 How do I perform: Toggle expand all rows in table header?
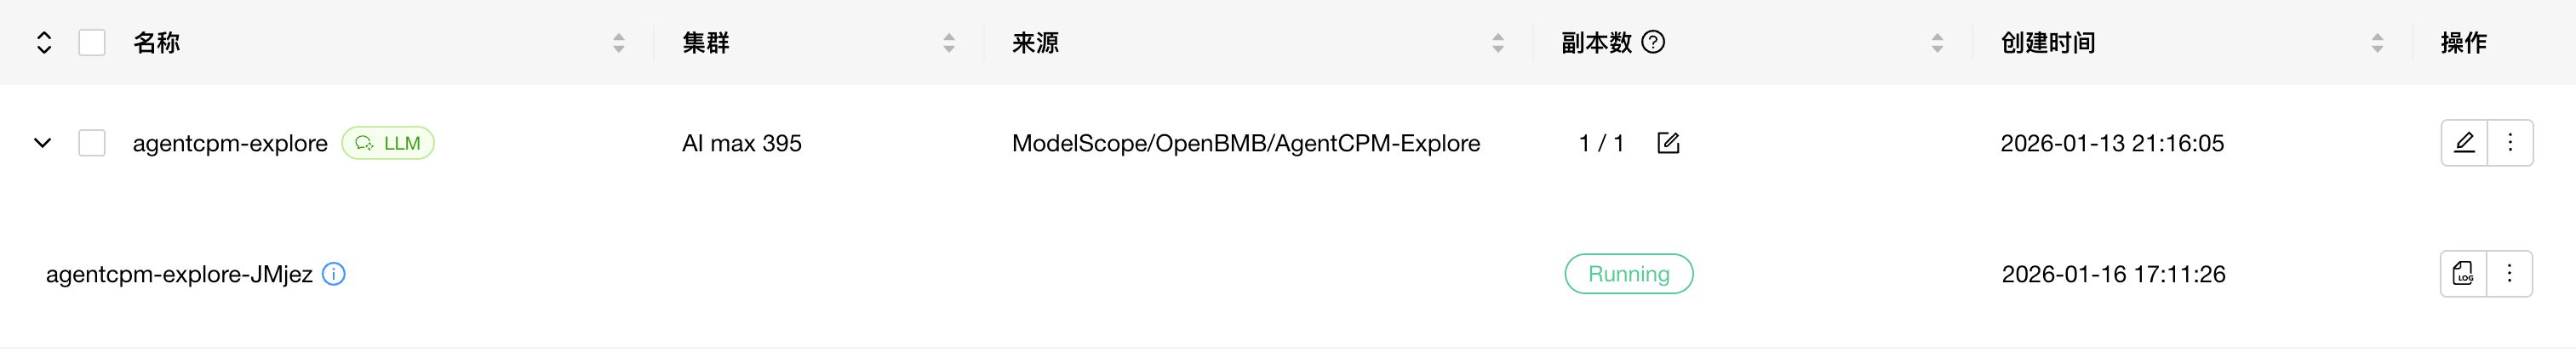[x=44, y=42]
